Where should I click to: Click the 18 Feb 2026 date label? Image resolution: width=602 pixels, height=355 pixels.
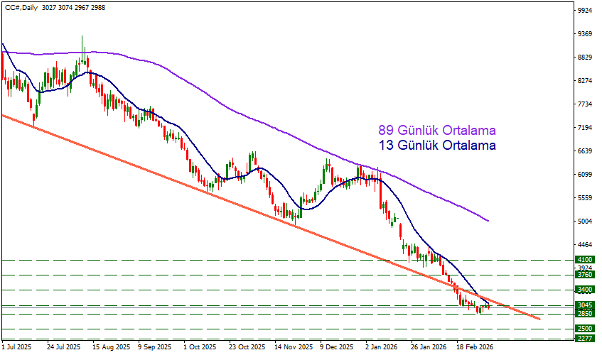[x=473, y=348]
